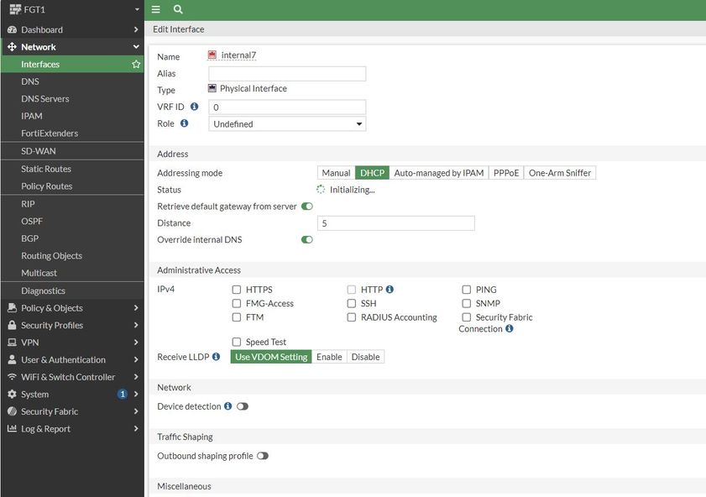The width and height of the screenshot is (706, 497).
Task: Click the Dashboard gauge icon
Action: (12, 29)
